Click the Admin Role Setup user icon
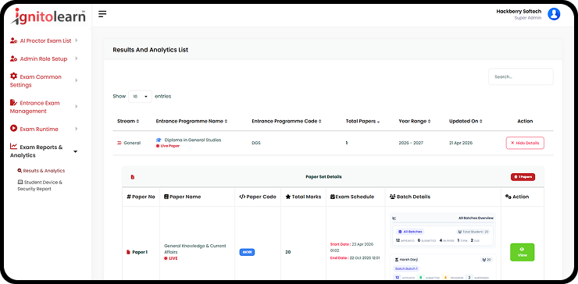 click(x=13, y=59)
